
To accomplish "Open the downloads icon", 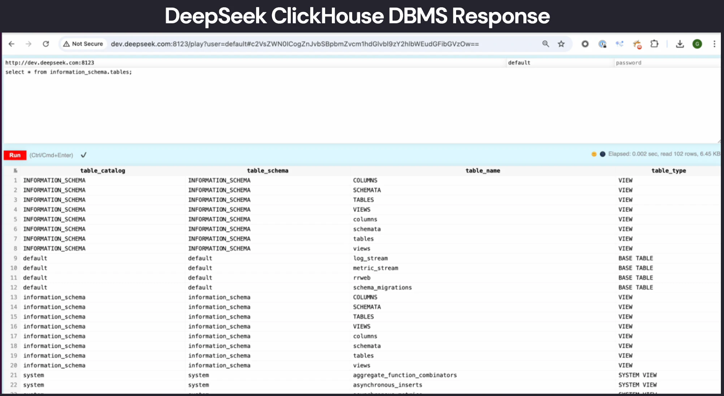I will 680,44.
